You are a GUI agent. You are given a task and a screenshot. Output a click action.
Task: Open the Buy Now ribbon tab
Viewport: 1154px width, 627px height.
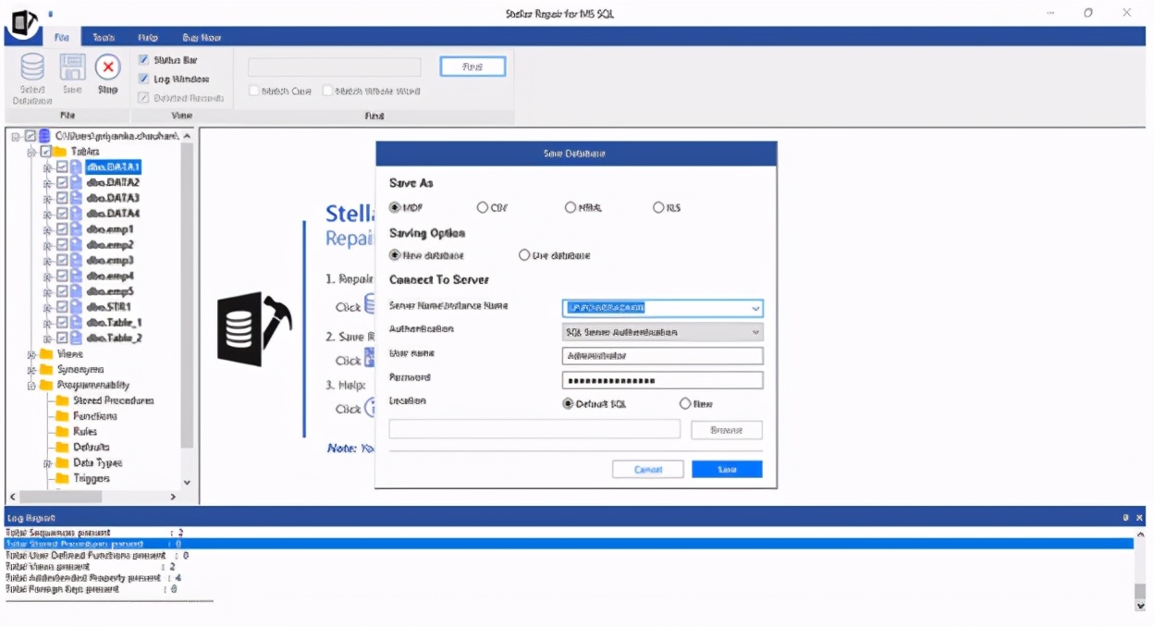202,38
